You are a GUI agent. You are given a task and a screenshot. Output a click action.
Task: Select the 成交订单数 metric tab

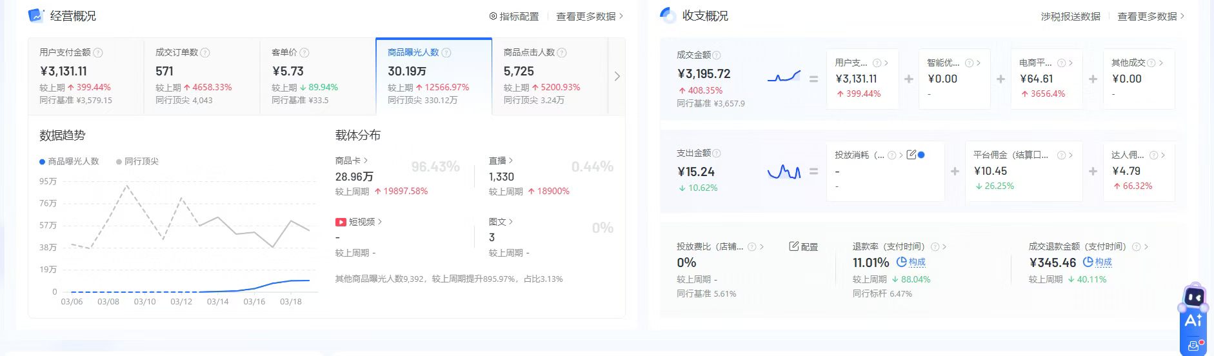coord(202,76)
